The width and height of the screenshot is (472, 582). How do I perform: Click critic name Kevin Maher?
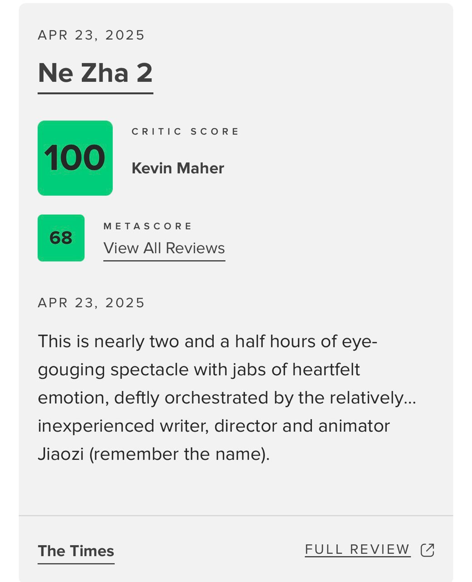click(178, 168)
